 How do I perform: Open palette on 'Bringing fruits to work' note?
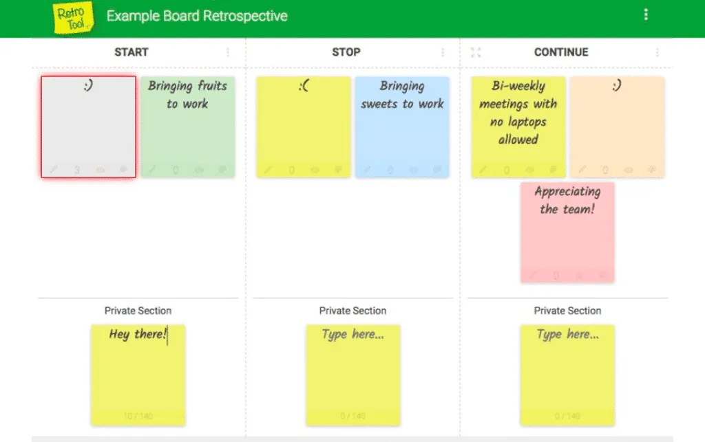222,170
